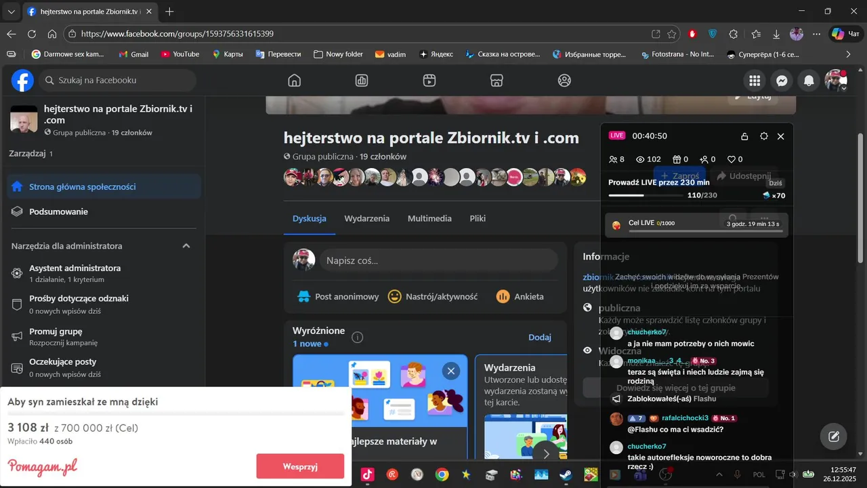The image size is (867, 488).
Task: Add to favorites star in address bar
Action: (x=672, y=34)
